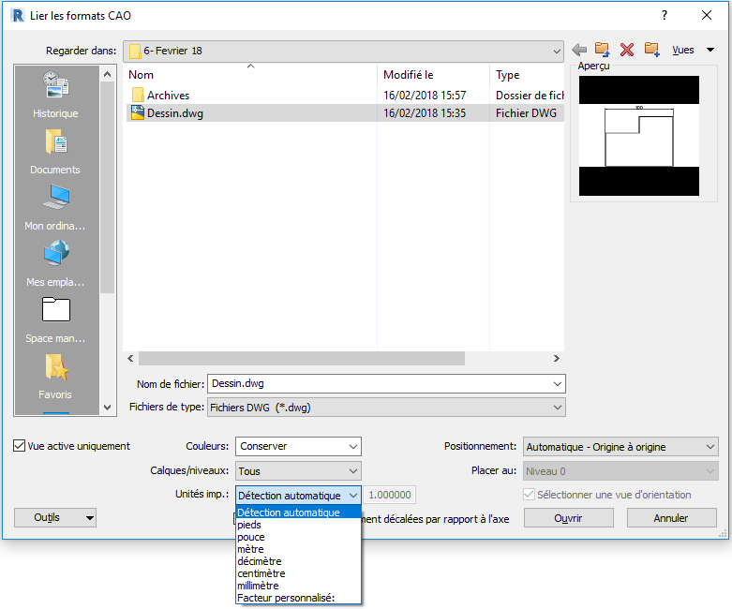Click the Aperçu drawing preview thumbnail
The image size is (732, 609).
pos(639,136)
